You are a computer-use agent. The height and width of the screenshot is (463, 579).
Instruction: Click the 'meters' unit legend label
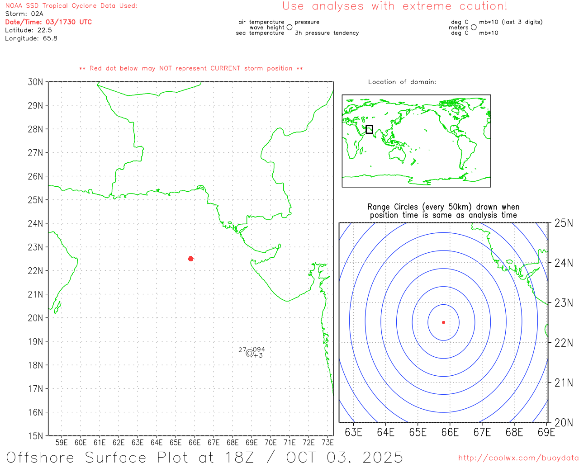(459, 27)
